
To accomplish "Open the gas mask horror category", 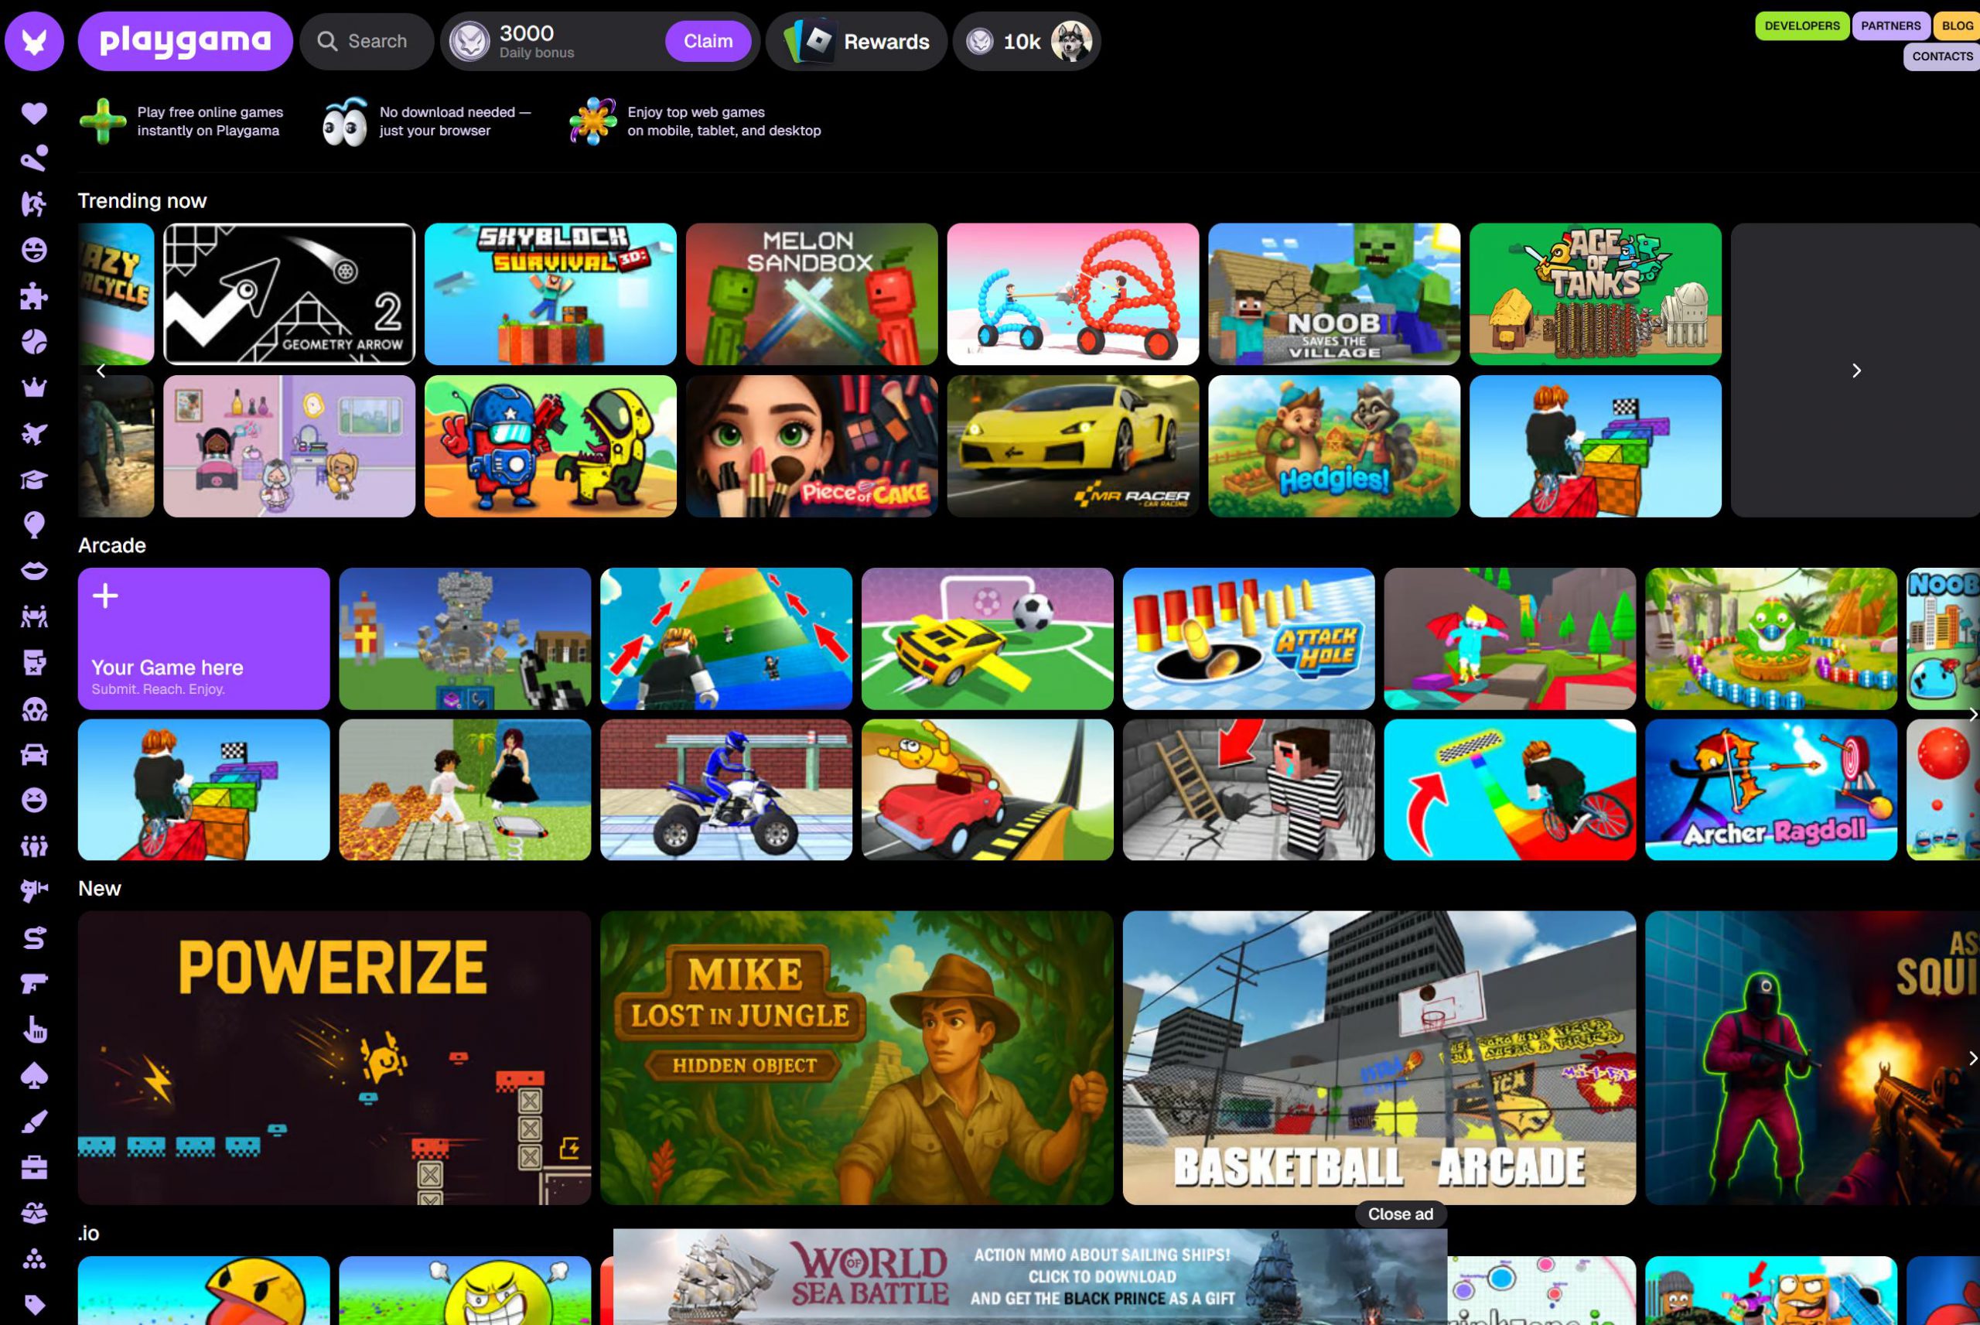I will [34, 709].
